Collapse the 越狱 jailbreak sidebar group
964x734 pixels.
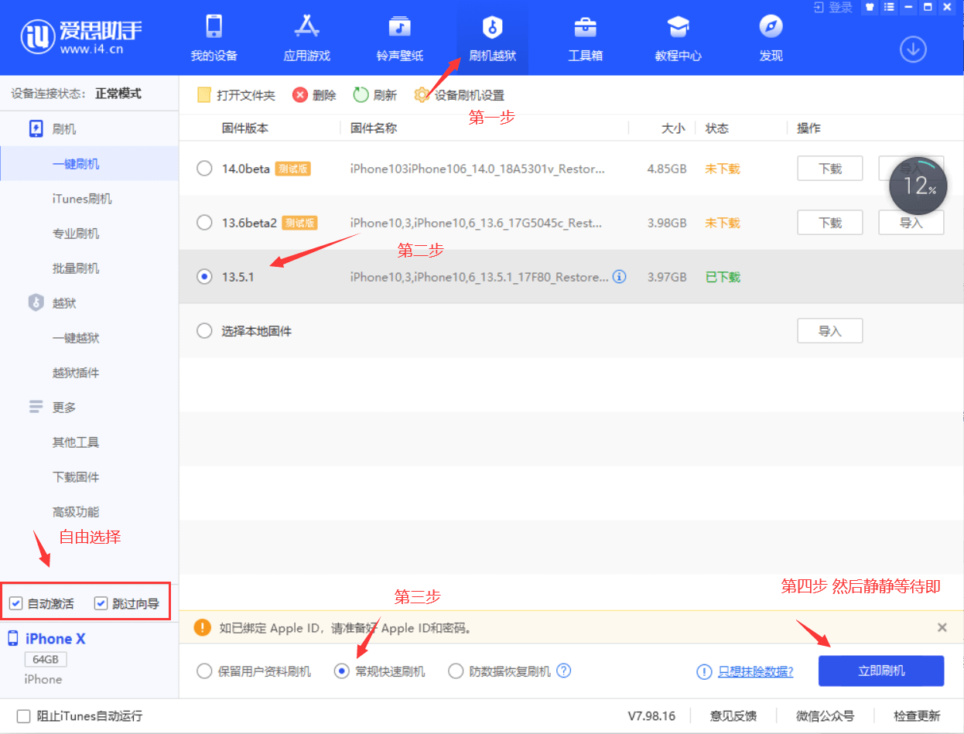(63, 303)
